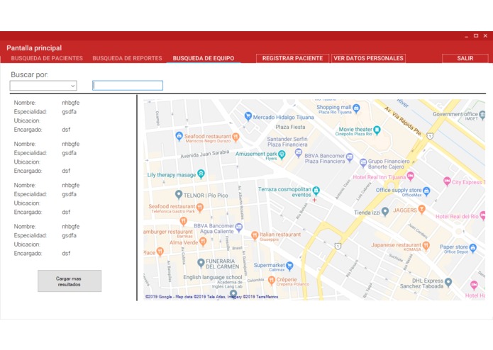
Task: Select the Government office IMDET pin
Action: click(482, 115)
